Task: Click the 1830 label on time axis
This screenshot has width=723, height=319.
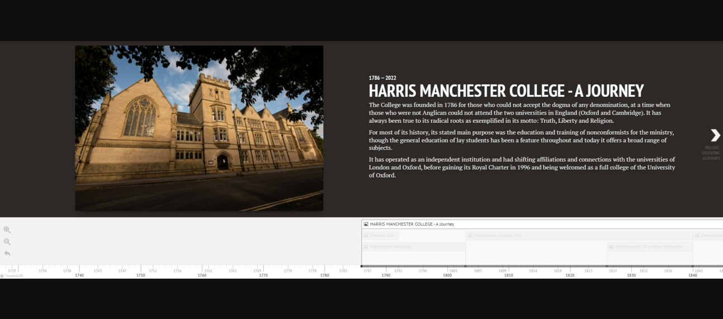Action: pyautogui.click(x=631, y=275)
